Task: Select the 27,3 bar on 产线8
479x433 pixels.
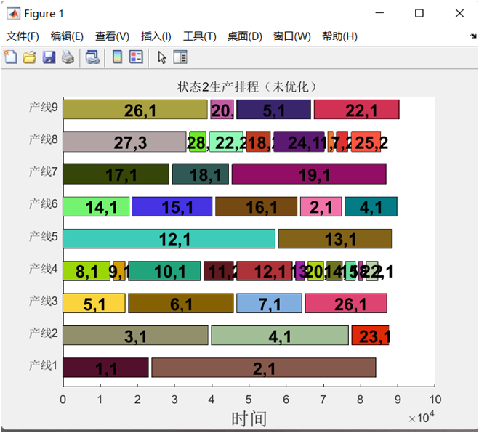Action: [124, 142]
